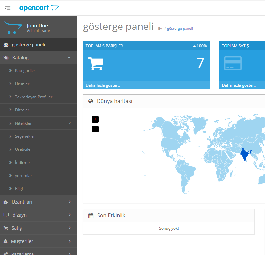Expand the Nitelikler submenu arrow

pyautogui.click(x=70, y=123)
